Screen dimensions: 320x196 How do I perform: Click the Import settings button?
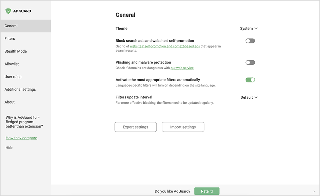point(183,127)
